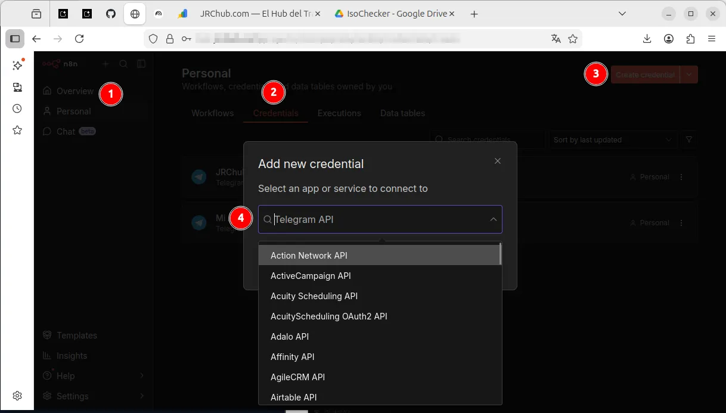Select Affinity API from the list

click(380, 356)
